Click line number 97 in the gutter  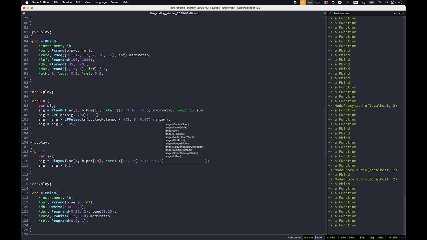[x=26, y=101]
